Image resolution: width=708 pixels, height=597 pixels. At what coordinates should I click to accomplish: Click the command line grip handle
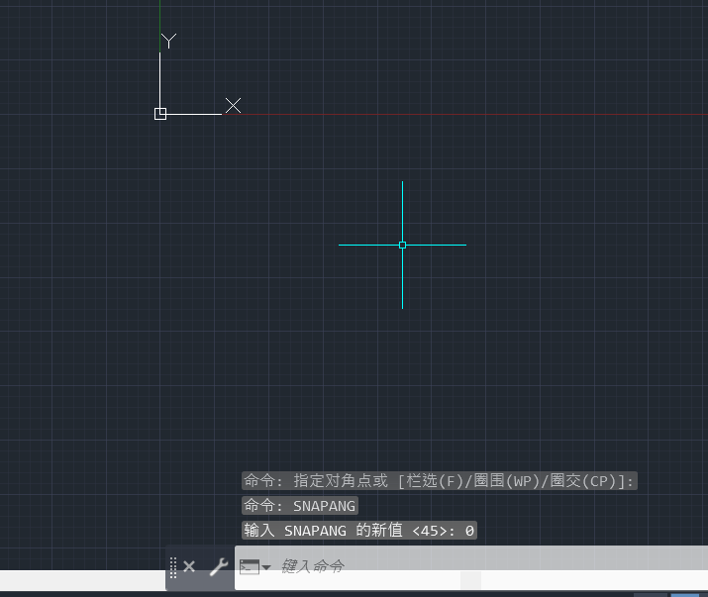[x=173, y=567]
